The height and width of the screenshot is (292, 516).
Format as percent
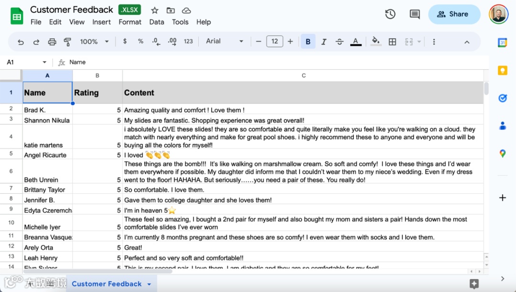pyautogui.click(x=140, y=42)
